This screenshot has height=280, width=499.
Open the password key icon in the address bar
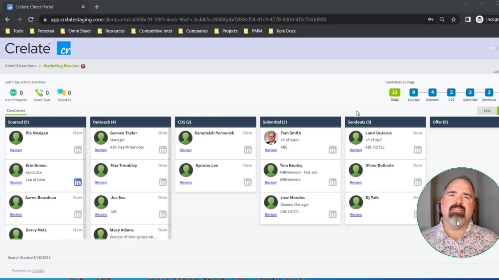(430, 19)
